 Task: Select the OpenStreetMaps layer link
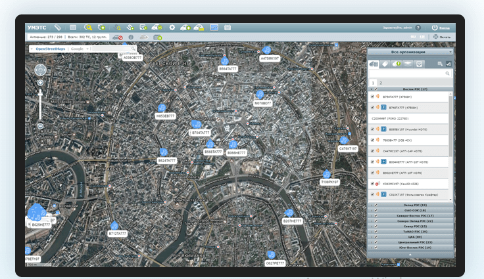[x=51, y=49]
